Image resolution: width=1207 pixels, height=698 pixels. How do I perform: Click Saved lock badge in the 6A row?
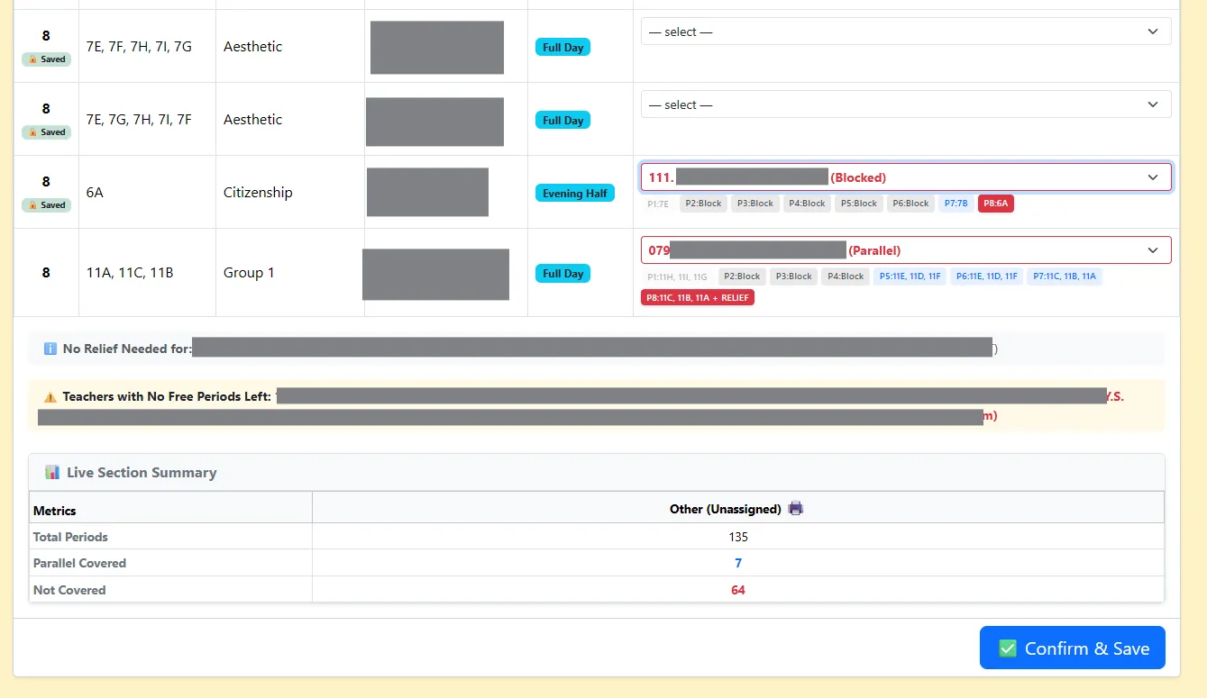pos(46,205)
